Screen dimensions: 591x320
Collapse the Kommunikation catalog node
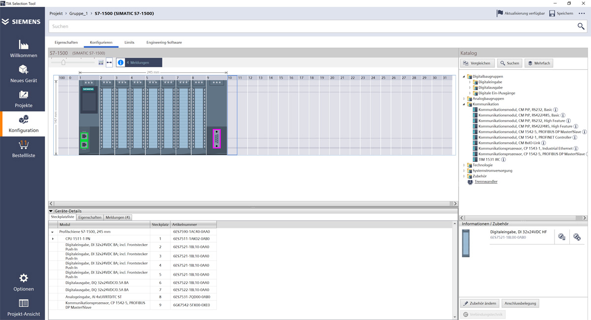tap(464, 104)
